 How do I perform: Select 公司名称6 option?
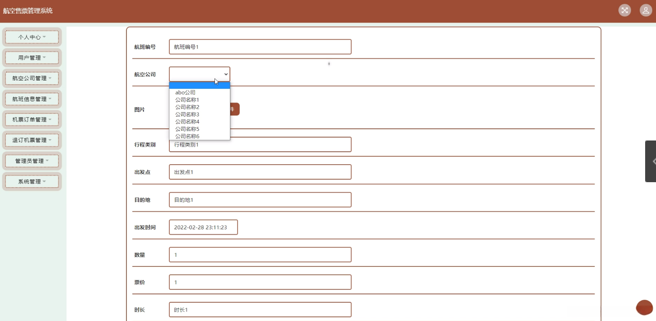199,136
